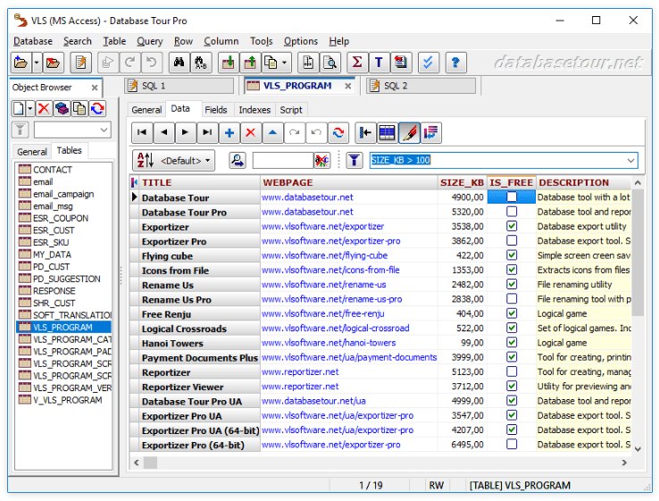
Task: Click the blue checkmark toolbar icon
Action: (x=429, y=63)
